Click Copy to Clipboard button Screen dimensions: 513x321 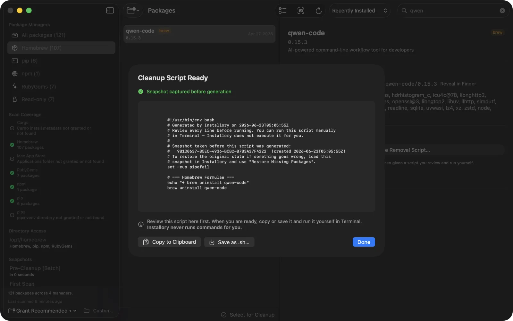pyautogui.click(x=169, y=242)
